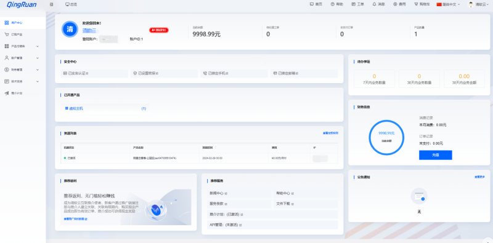493x243 pixels.
Task: Open 推介计划 in the sidebar
Action: (23, 94)
